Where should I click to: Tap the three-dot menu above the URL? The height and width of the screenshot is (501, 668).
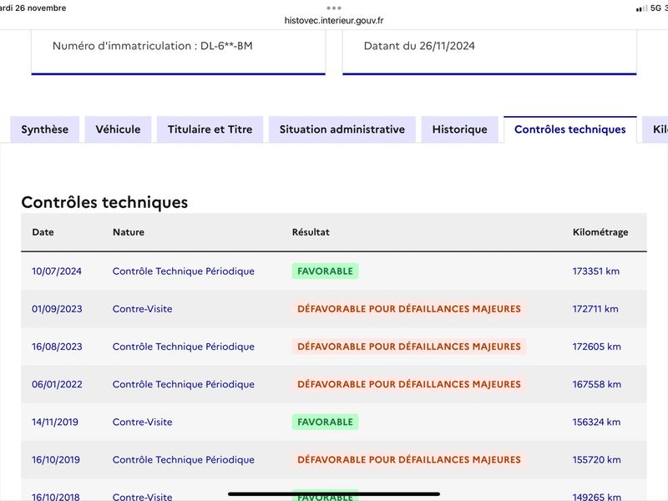click(x=334, y=8)
